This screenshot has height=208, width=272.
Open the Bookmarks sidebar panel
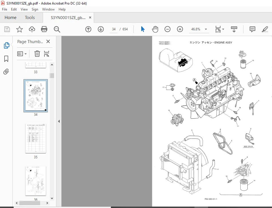(x=6, y=59)
